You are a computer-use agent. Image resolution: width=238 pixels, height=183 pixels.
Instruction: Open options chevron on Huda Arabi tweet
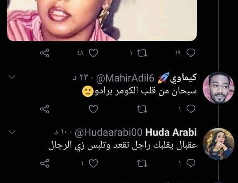pos(12,132)
